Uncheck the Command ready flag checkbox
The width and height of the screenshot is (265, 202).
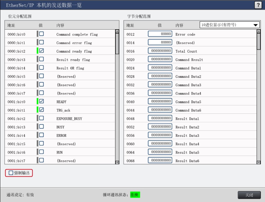coord(42,51)
